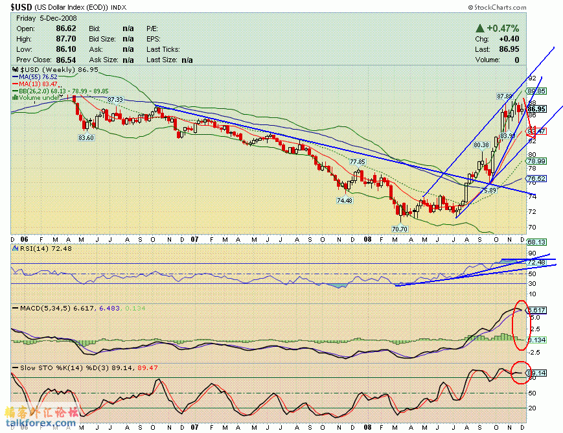The height and width of the screenshot is (433, 563).
Task: Click the volume bars icon beside Volume undef
Action: click(x=15, y=97)
